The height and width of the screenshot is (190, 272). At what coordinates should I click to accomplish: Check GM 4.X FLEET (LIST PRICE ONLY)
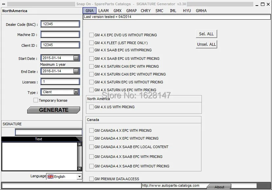(x=92, y=43)
